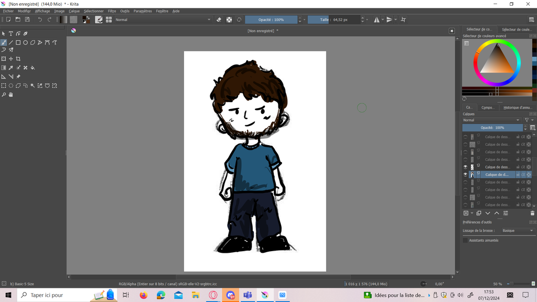This screenshot has height=302, width=537.
Task: Select the Text tool in the toolbox
Action: 10,34
